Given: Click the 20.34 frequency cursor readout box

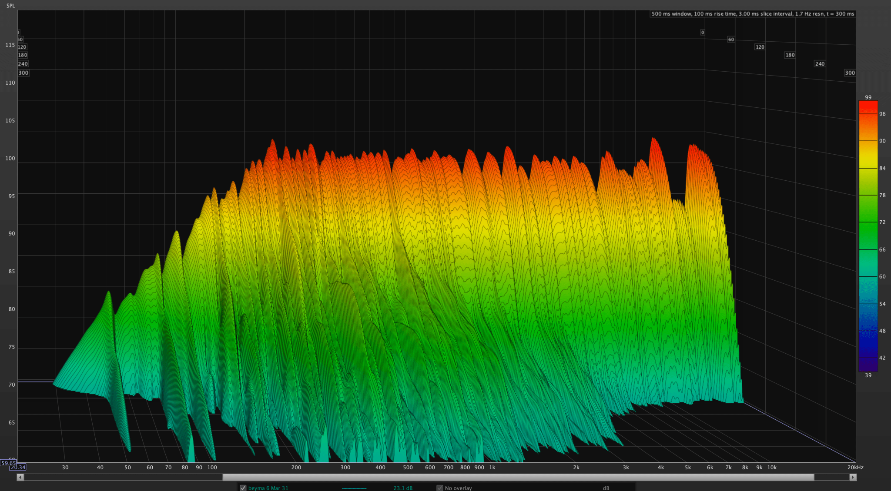Looking at the screenshot, I should tap(18, 467).
